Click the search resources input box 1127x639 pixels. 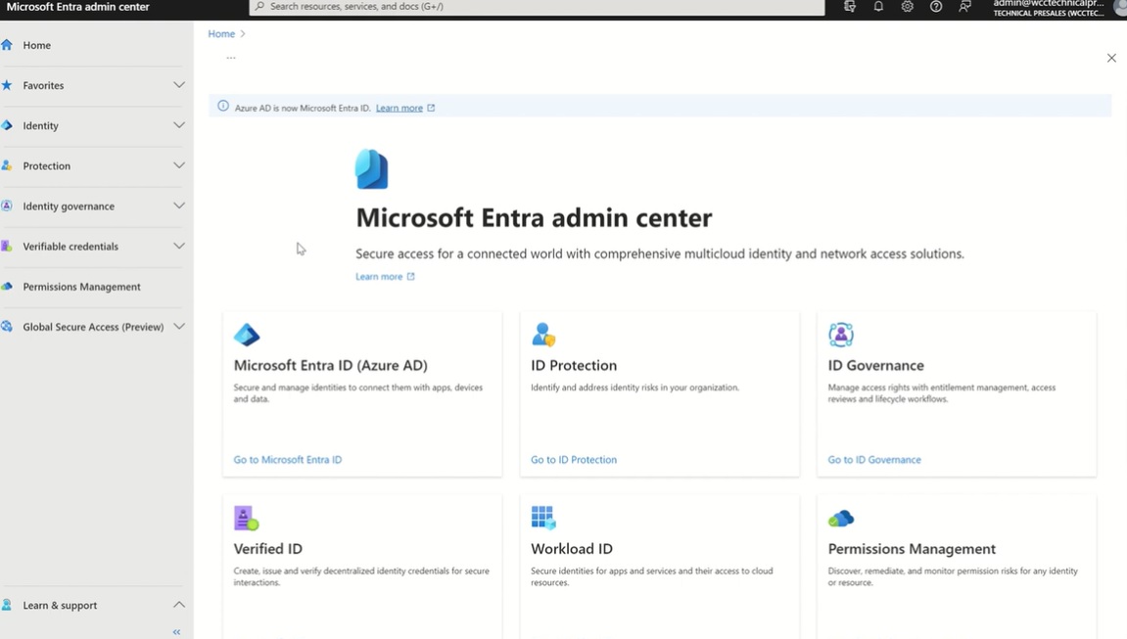point(537,7)
